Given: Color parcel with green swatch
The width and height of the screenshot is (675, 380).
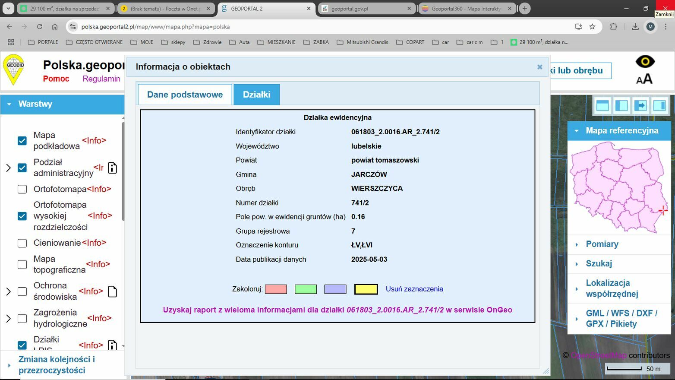Looking at the screenshot, I should coord(306,289).
